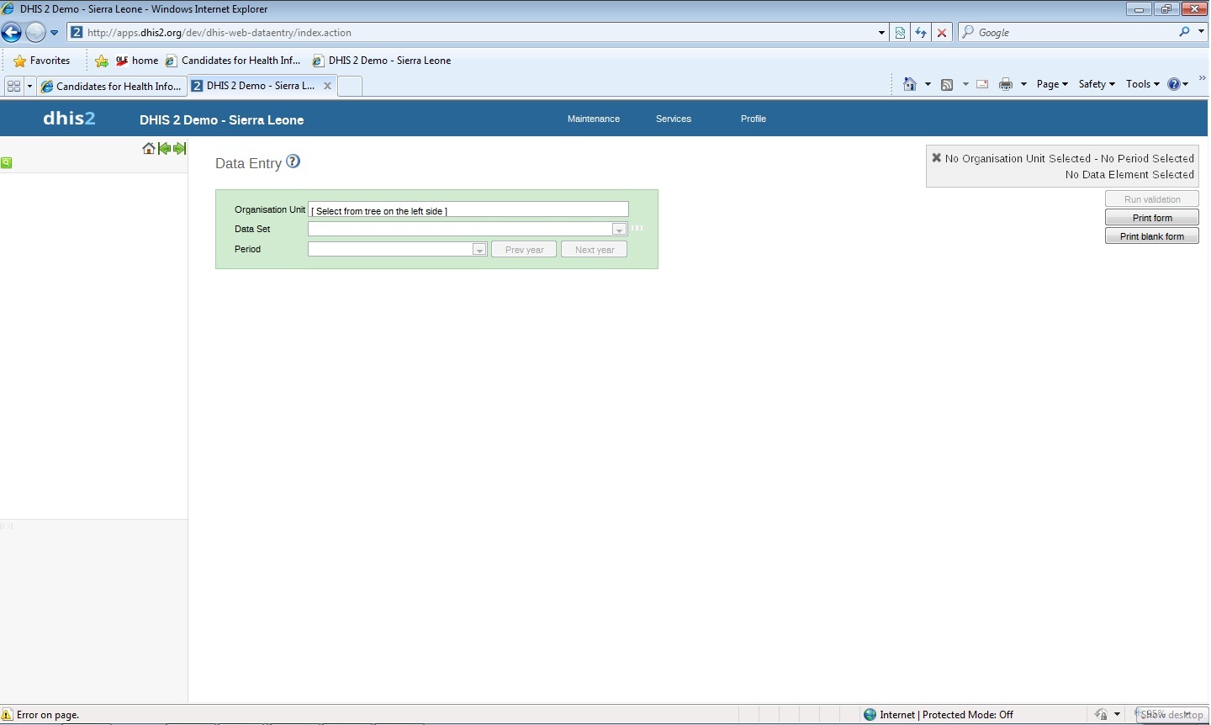
Task: Open 'Candidates for Health Inf...' favorites bar link
Action: coord(233,61)
